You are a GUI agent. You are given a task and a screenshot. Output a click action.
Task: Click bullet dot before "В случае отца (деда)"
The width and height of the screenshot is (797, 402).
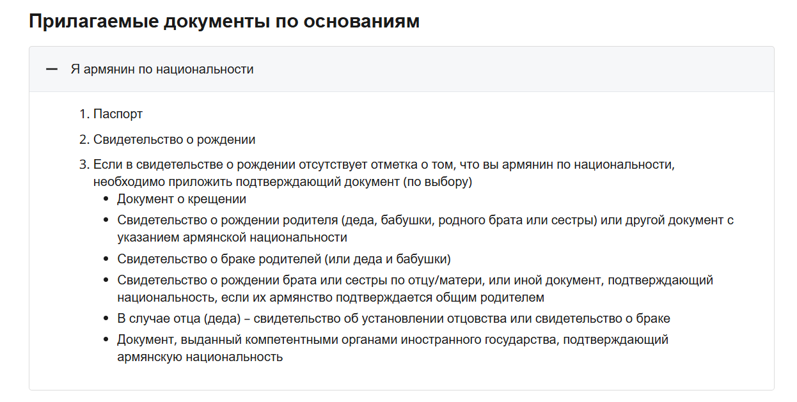click(106, 319)
